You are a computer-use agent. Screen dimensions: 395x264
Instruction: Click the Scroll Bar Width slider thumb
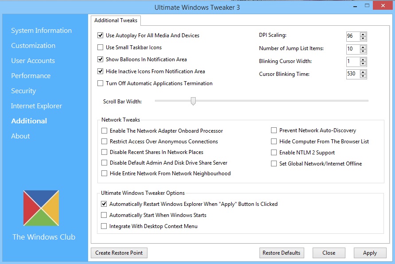pyautogui.click(x=193, y=101)
